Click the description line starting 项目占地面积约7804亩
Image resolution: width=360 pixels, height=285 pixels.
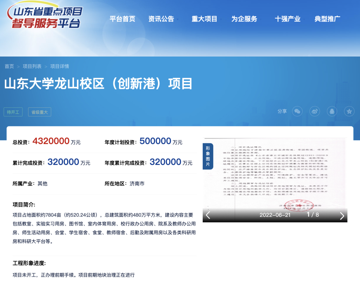(x=103, y=215)
